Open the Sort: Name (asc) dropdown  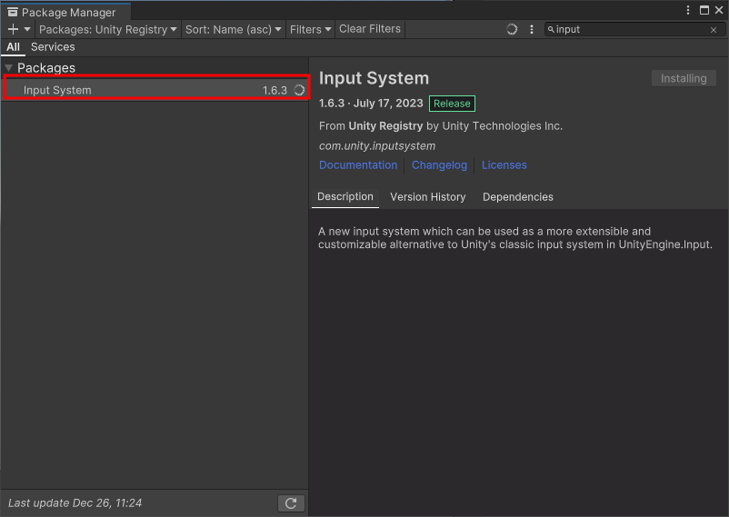pyautogui.click(x=233, y=29)
